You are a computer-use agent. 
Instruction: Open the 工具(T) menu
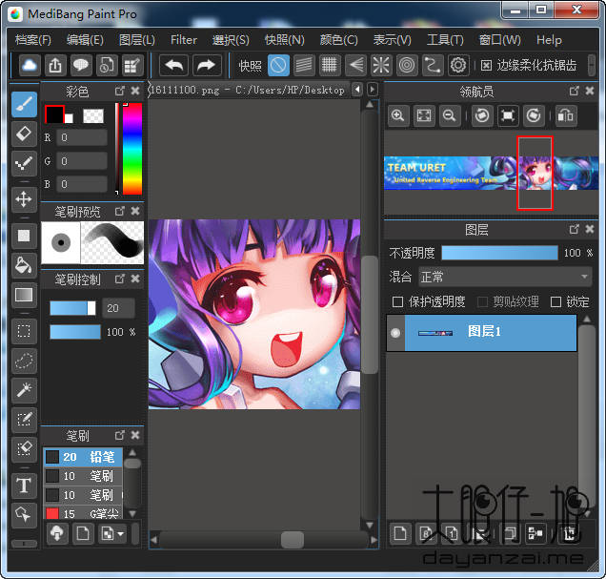coord(445,40)
